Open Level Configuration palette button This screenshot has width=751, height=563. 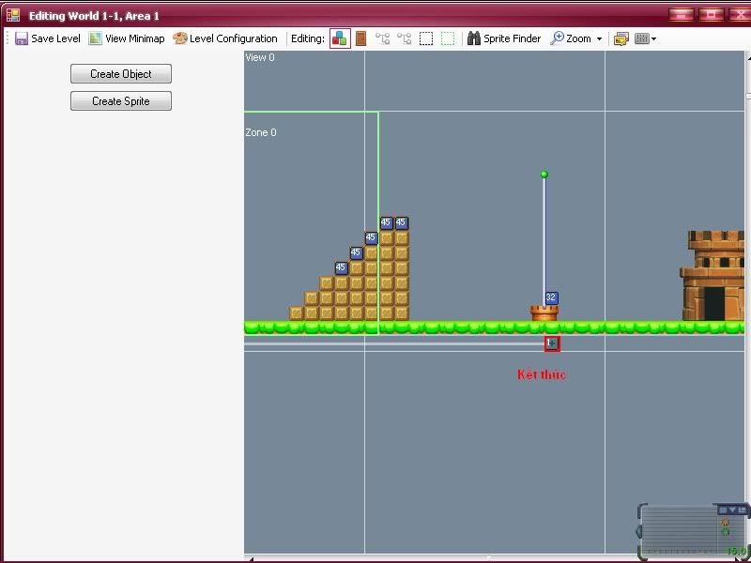click(x=225, y=38)
